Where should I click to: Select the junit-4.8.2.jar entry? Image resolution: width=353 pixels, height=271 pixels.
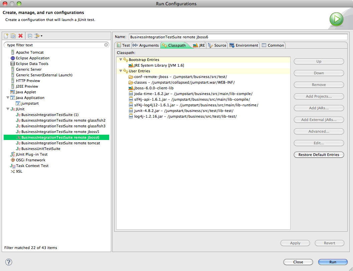point(181,111)
